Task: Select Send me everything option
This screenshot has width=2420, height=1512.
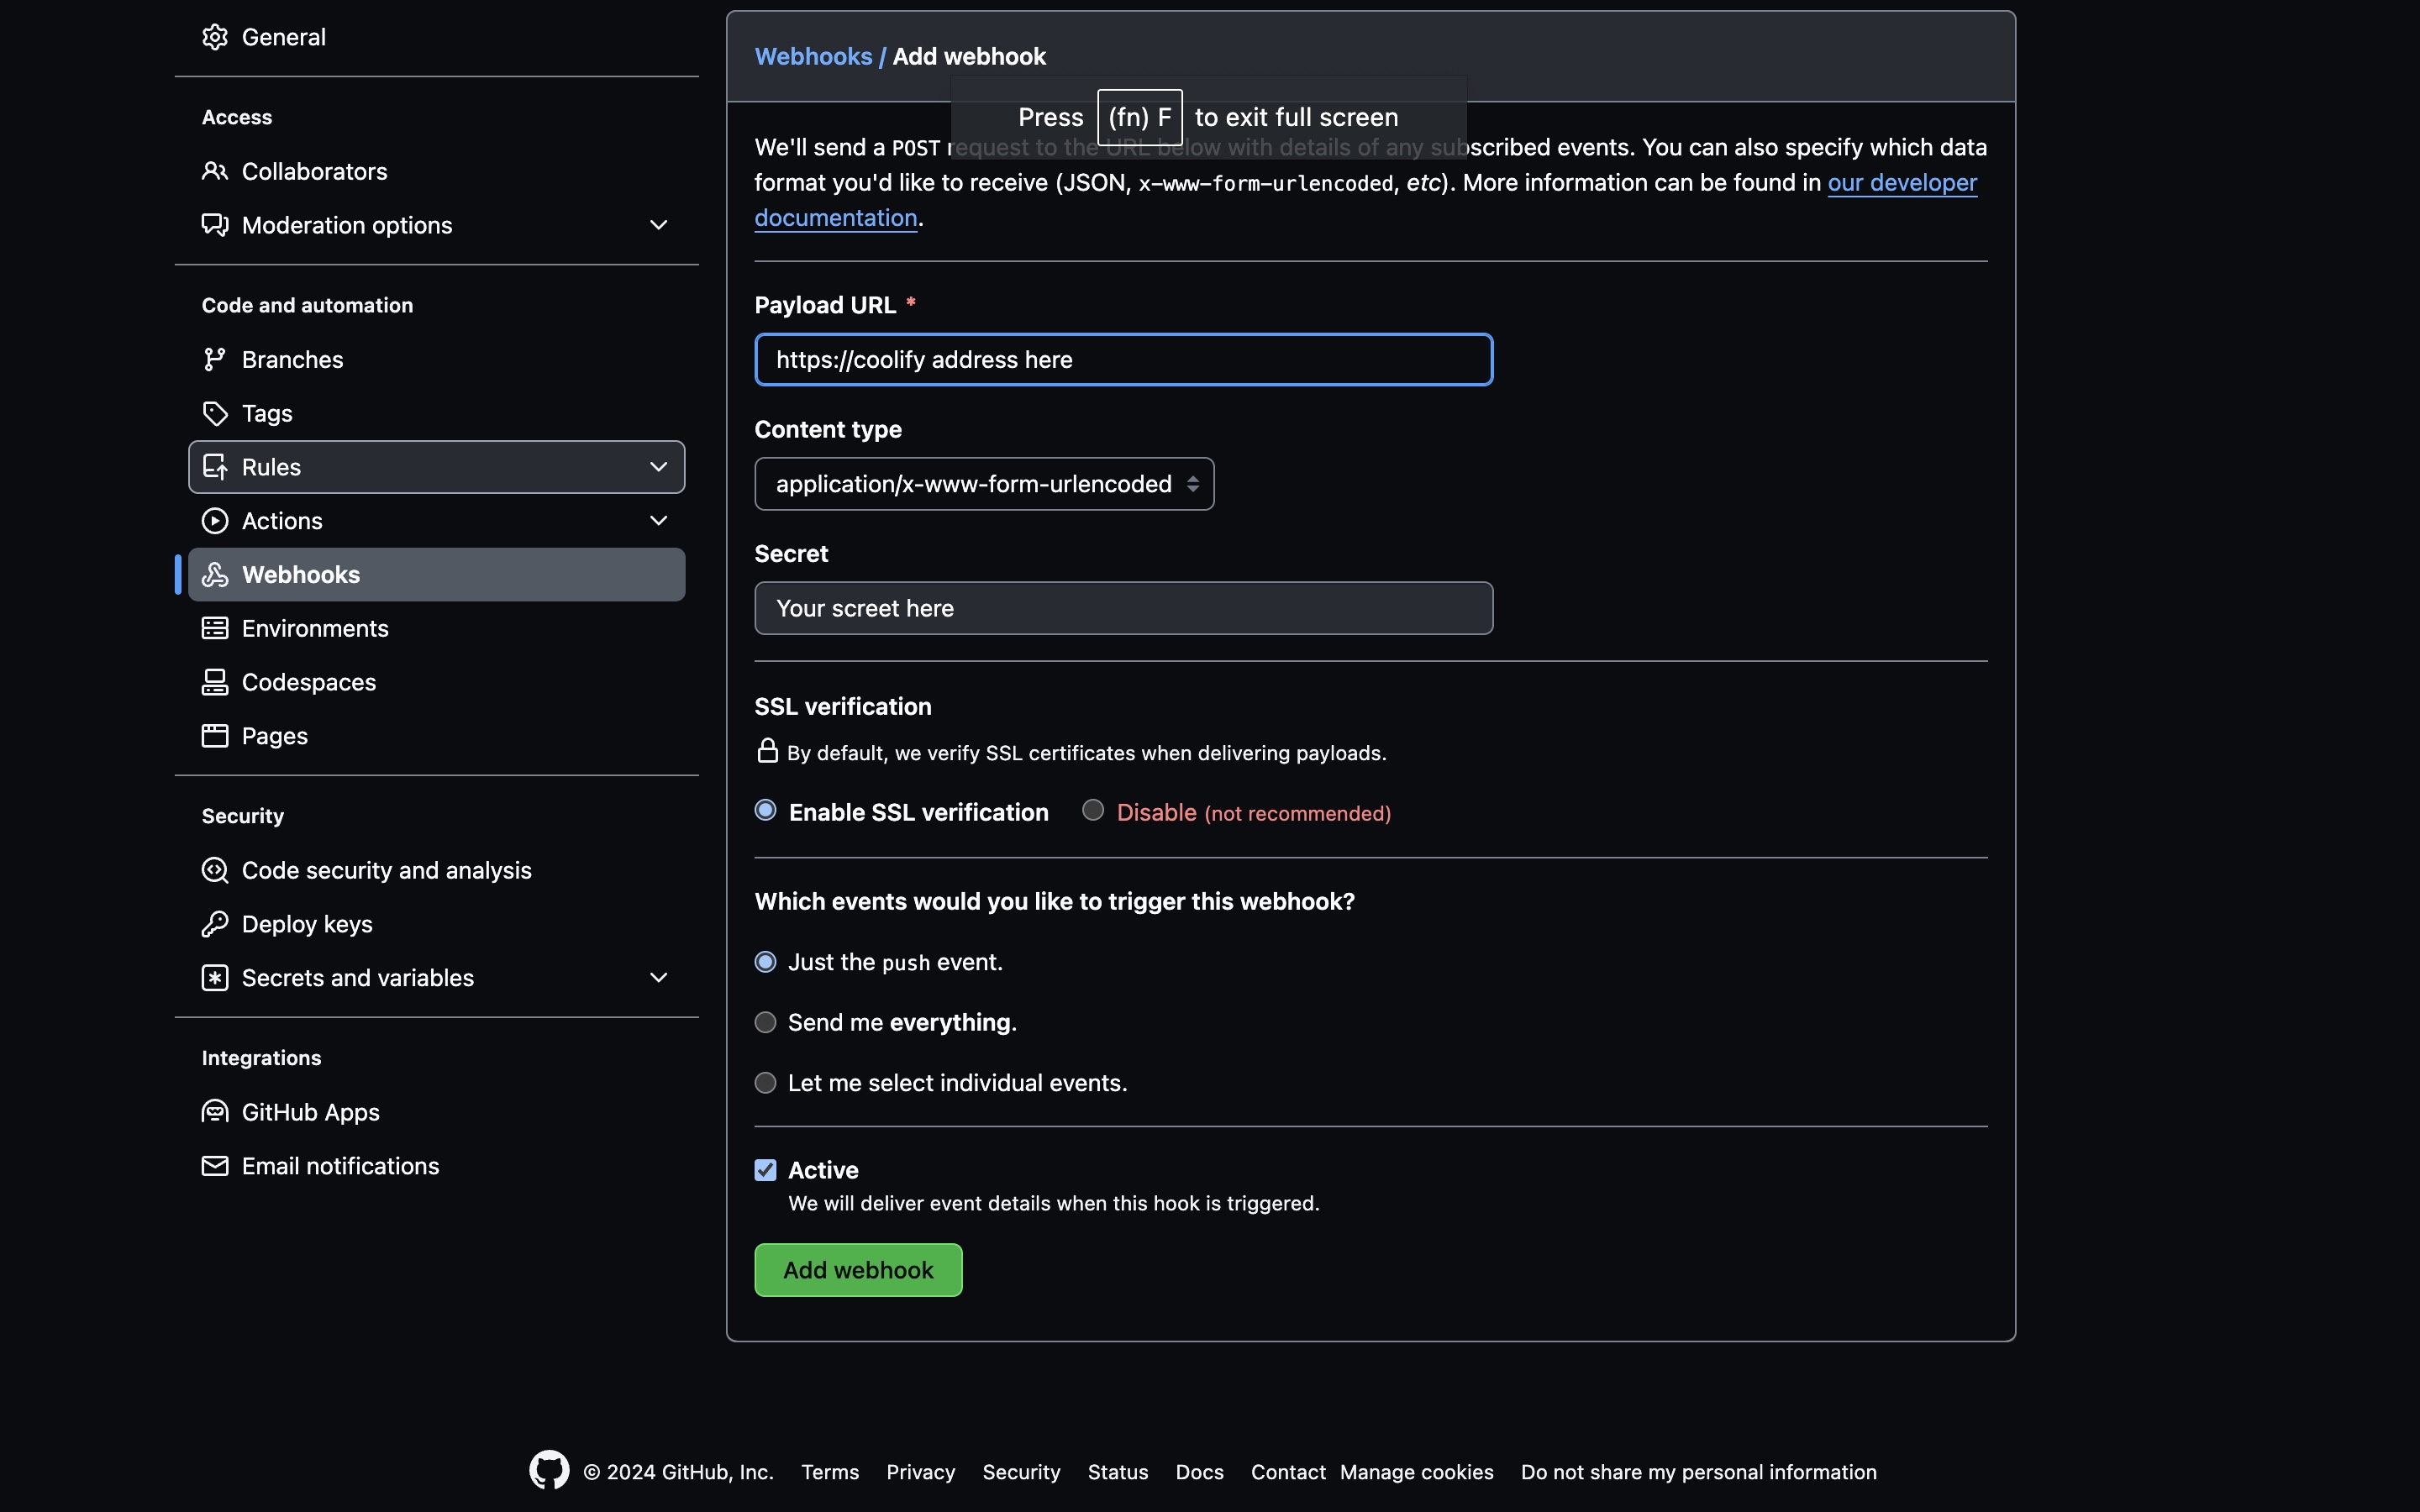Action: tap(765, 1022)
